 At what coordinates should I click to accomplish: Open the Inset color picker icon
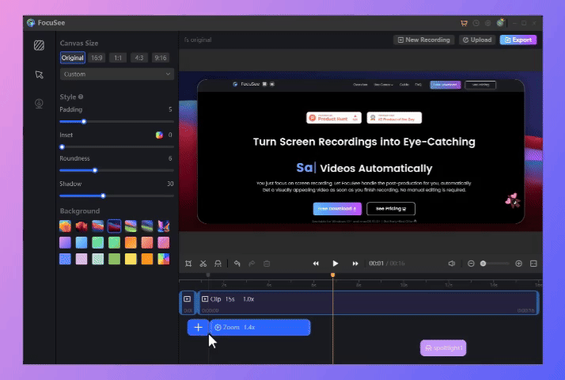[x=159, y=135]
